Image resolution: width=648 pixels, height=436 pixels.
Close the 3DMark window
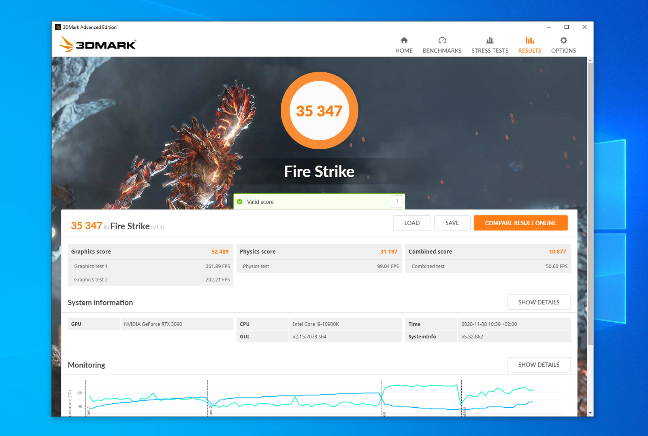(x=584, y=27)
